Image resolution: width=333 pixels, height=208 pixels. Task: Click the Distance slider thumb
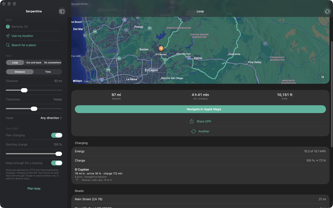(x=24, y=90)
